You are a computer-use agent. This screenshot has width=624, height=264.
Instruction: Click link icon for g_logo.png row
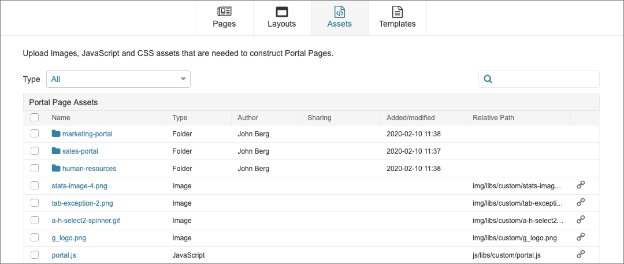point(581,237)
